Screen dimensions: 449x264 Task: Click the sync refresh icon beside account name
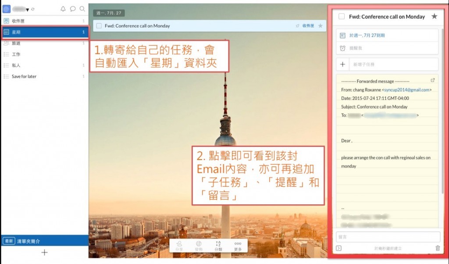(x=32, y=9)
